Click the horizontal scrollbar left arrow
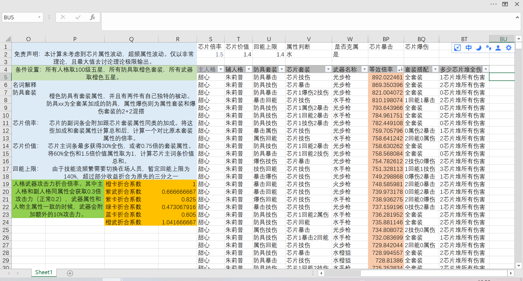Viewport: 523px width, 281px height. click(321, 273)
